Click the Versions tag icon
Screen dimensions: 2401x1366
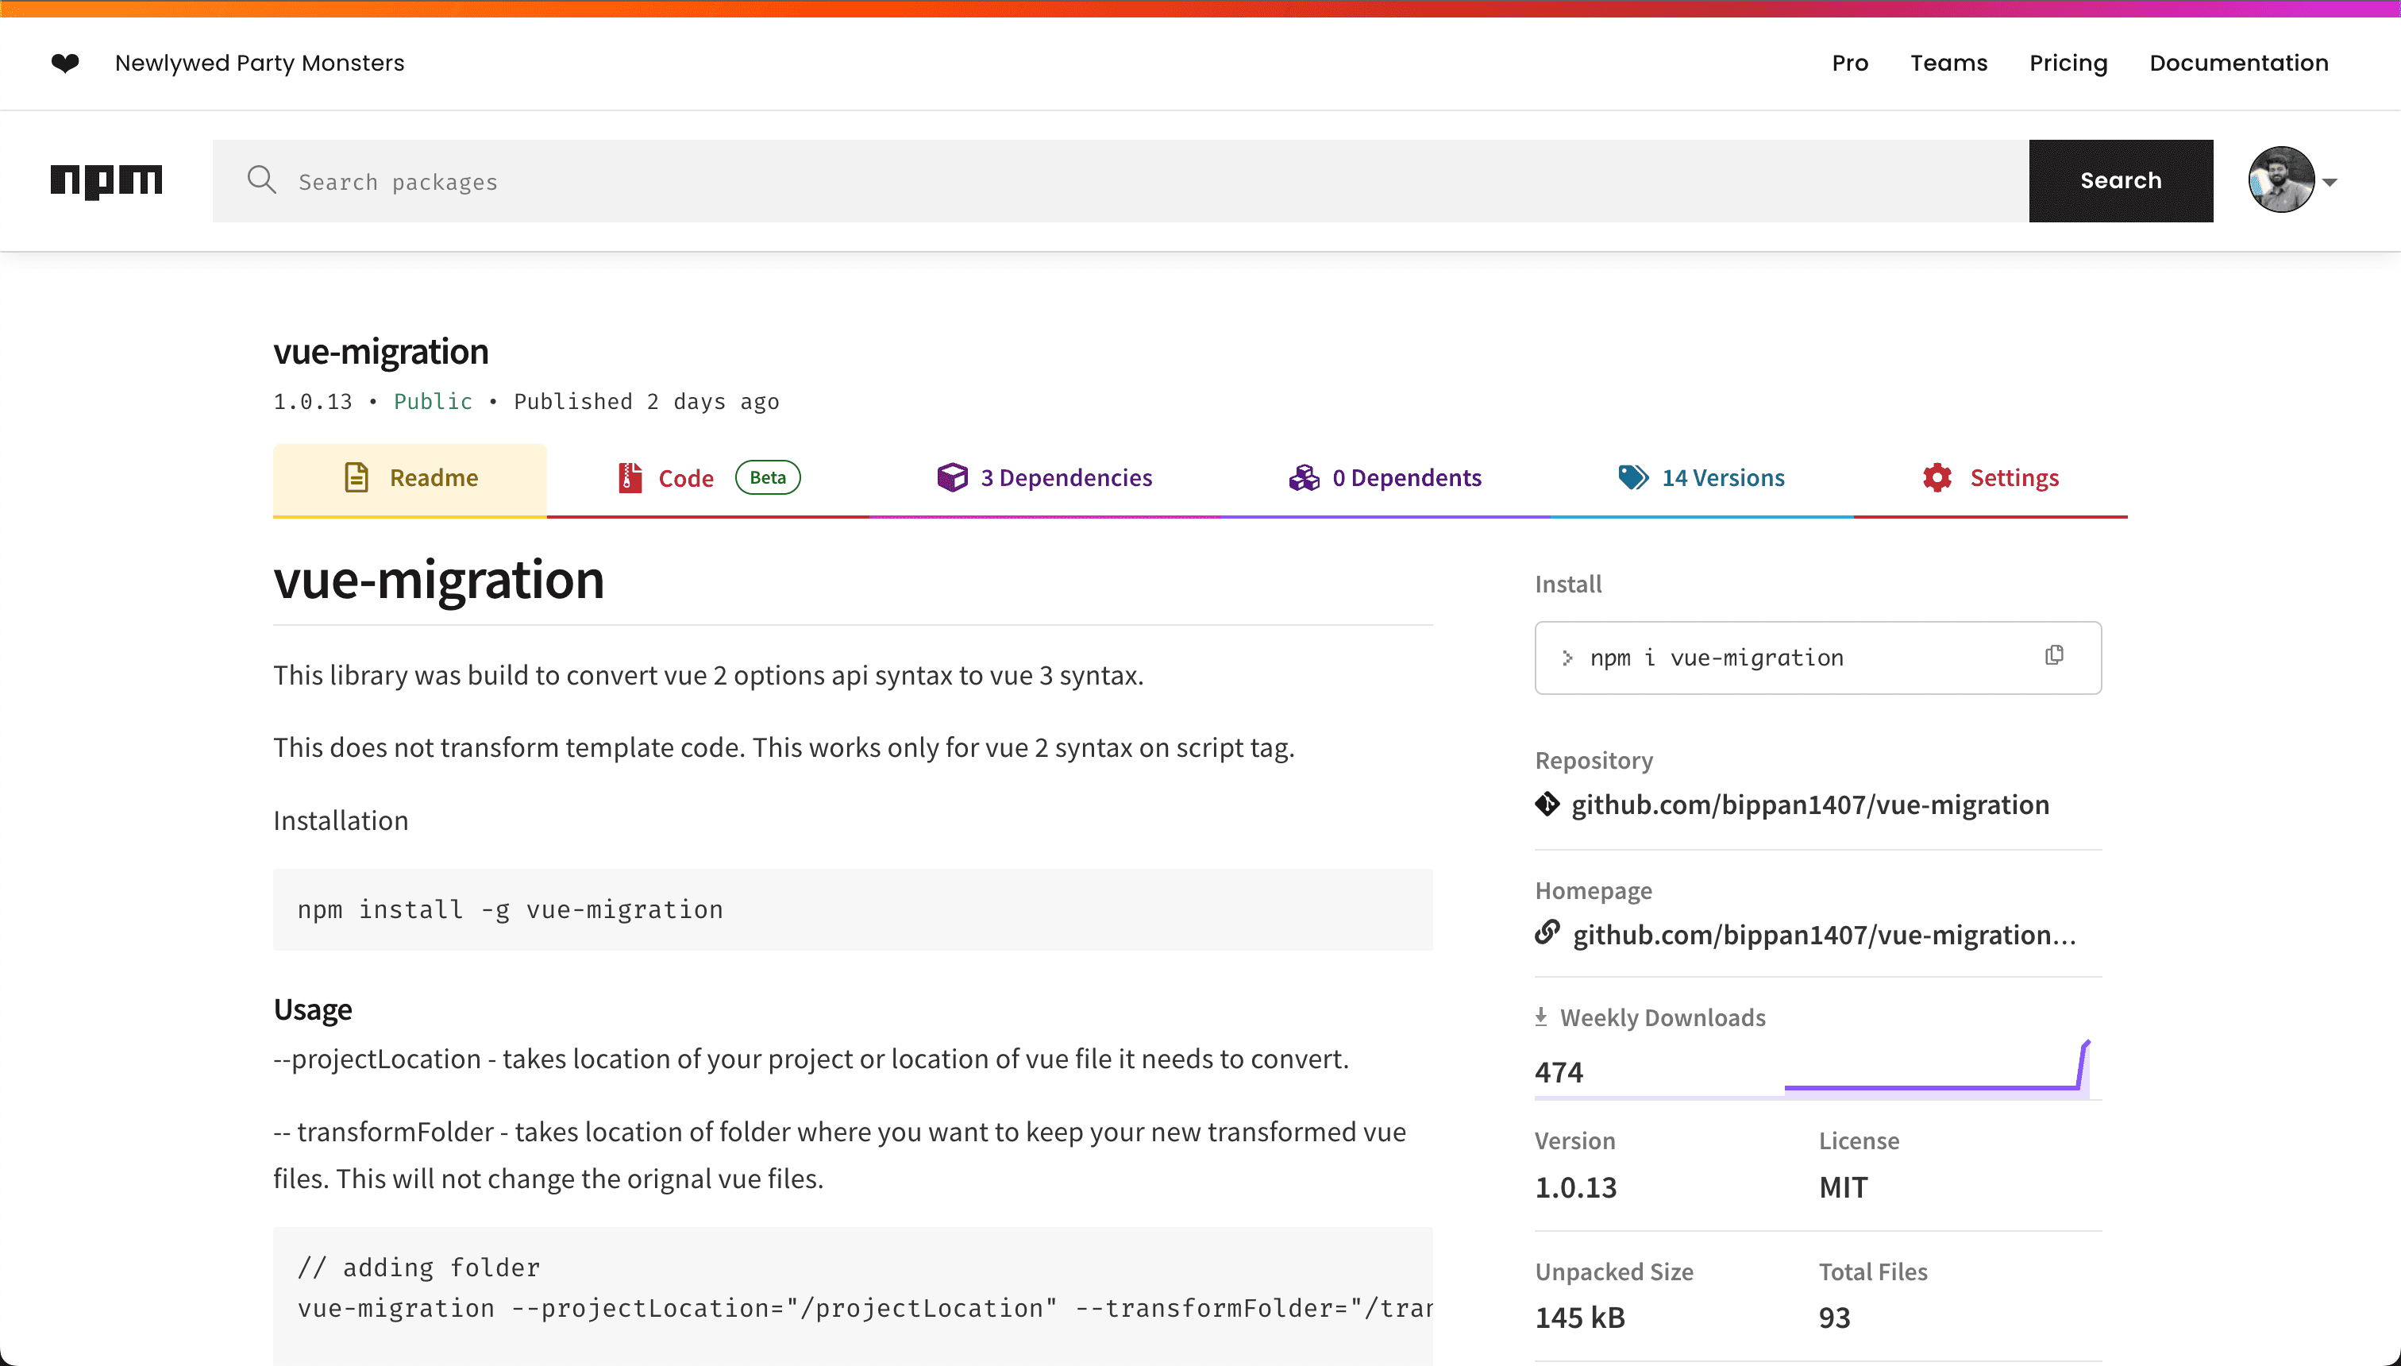click(1633, 477)
